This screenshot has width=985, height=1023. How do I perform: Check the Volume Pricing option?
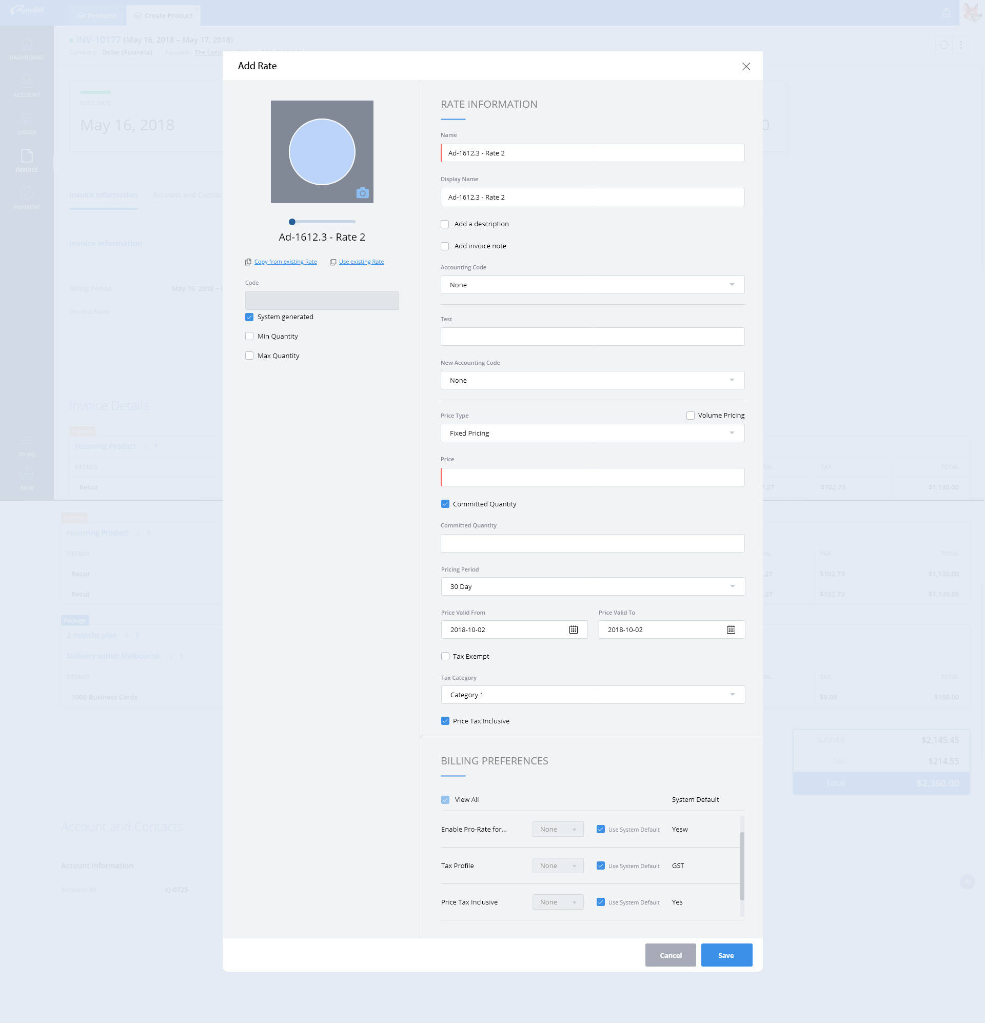point(690,416)
